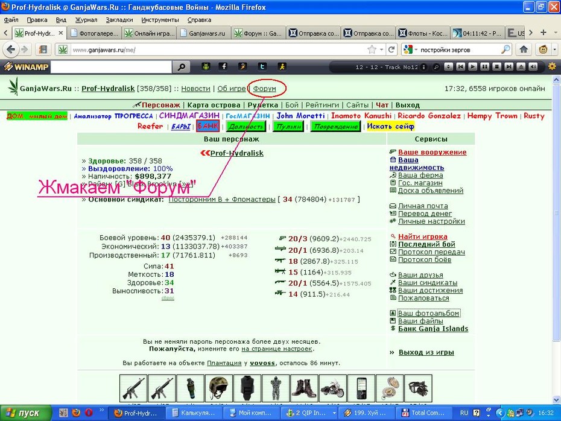Viewport: 561px width, 421px height.
Task: Click the Рулетка link
Action: pos(262,105)
